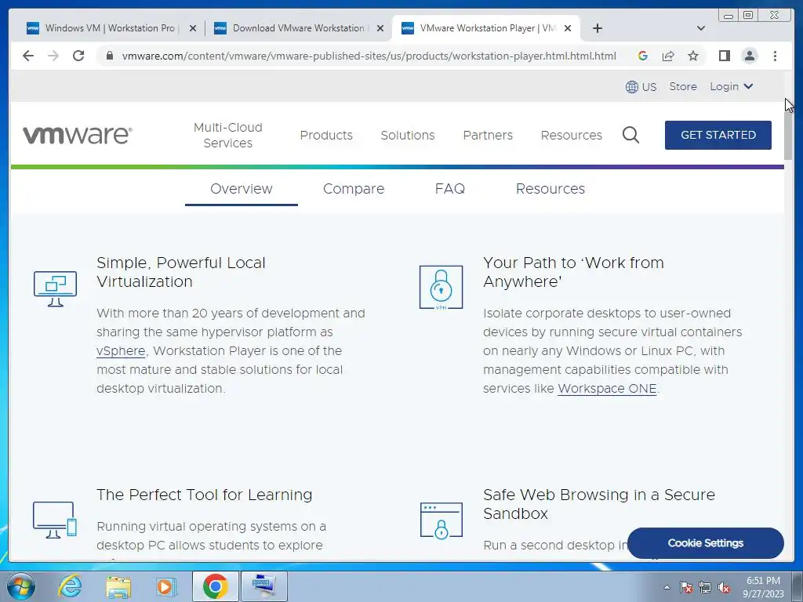
Task: Click the muted volume tray icon
Action: 724,588
